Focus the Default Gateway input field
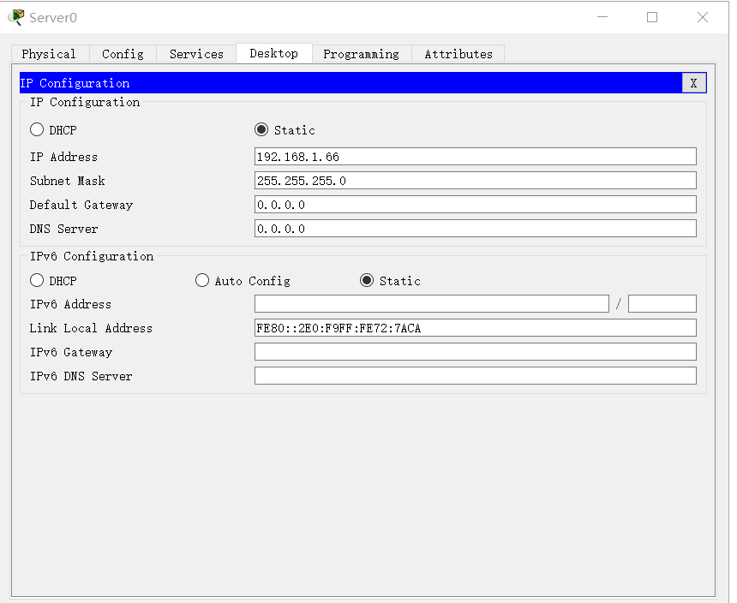The height and width of the screenshot is (603, 737). tap(476, 205)
